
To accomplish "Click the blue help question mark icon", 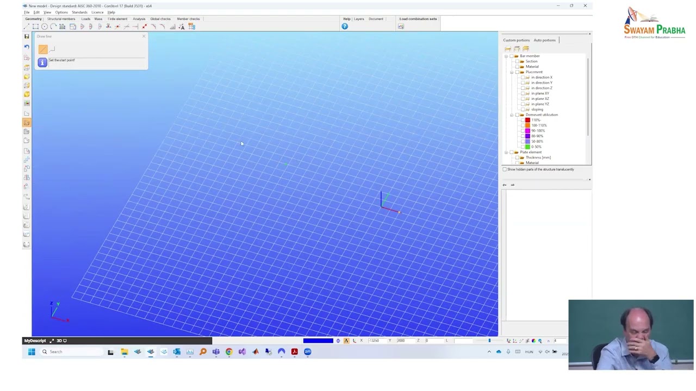I will [x=345, y=26].
